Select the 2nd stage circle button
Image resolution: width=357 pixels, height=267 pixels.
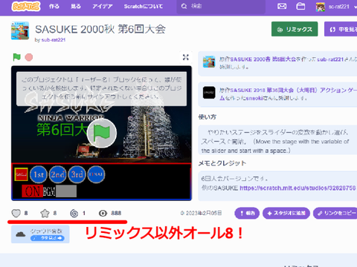[x=58, y=174]
